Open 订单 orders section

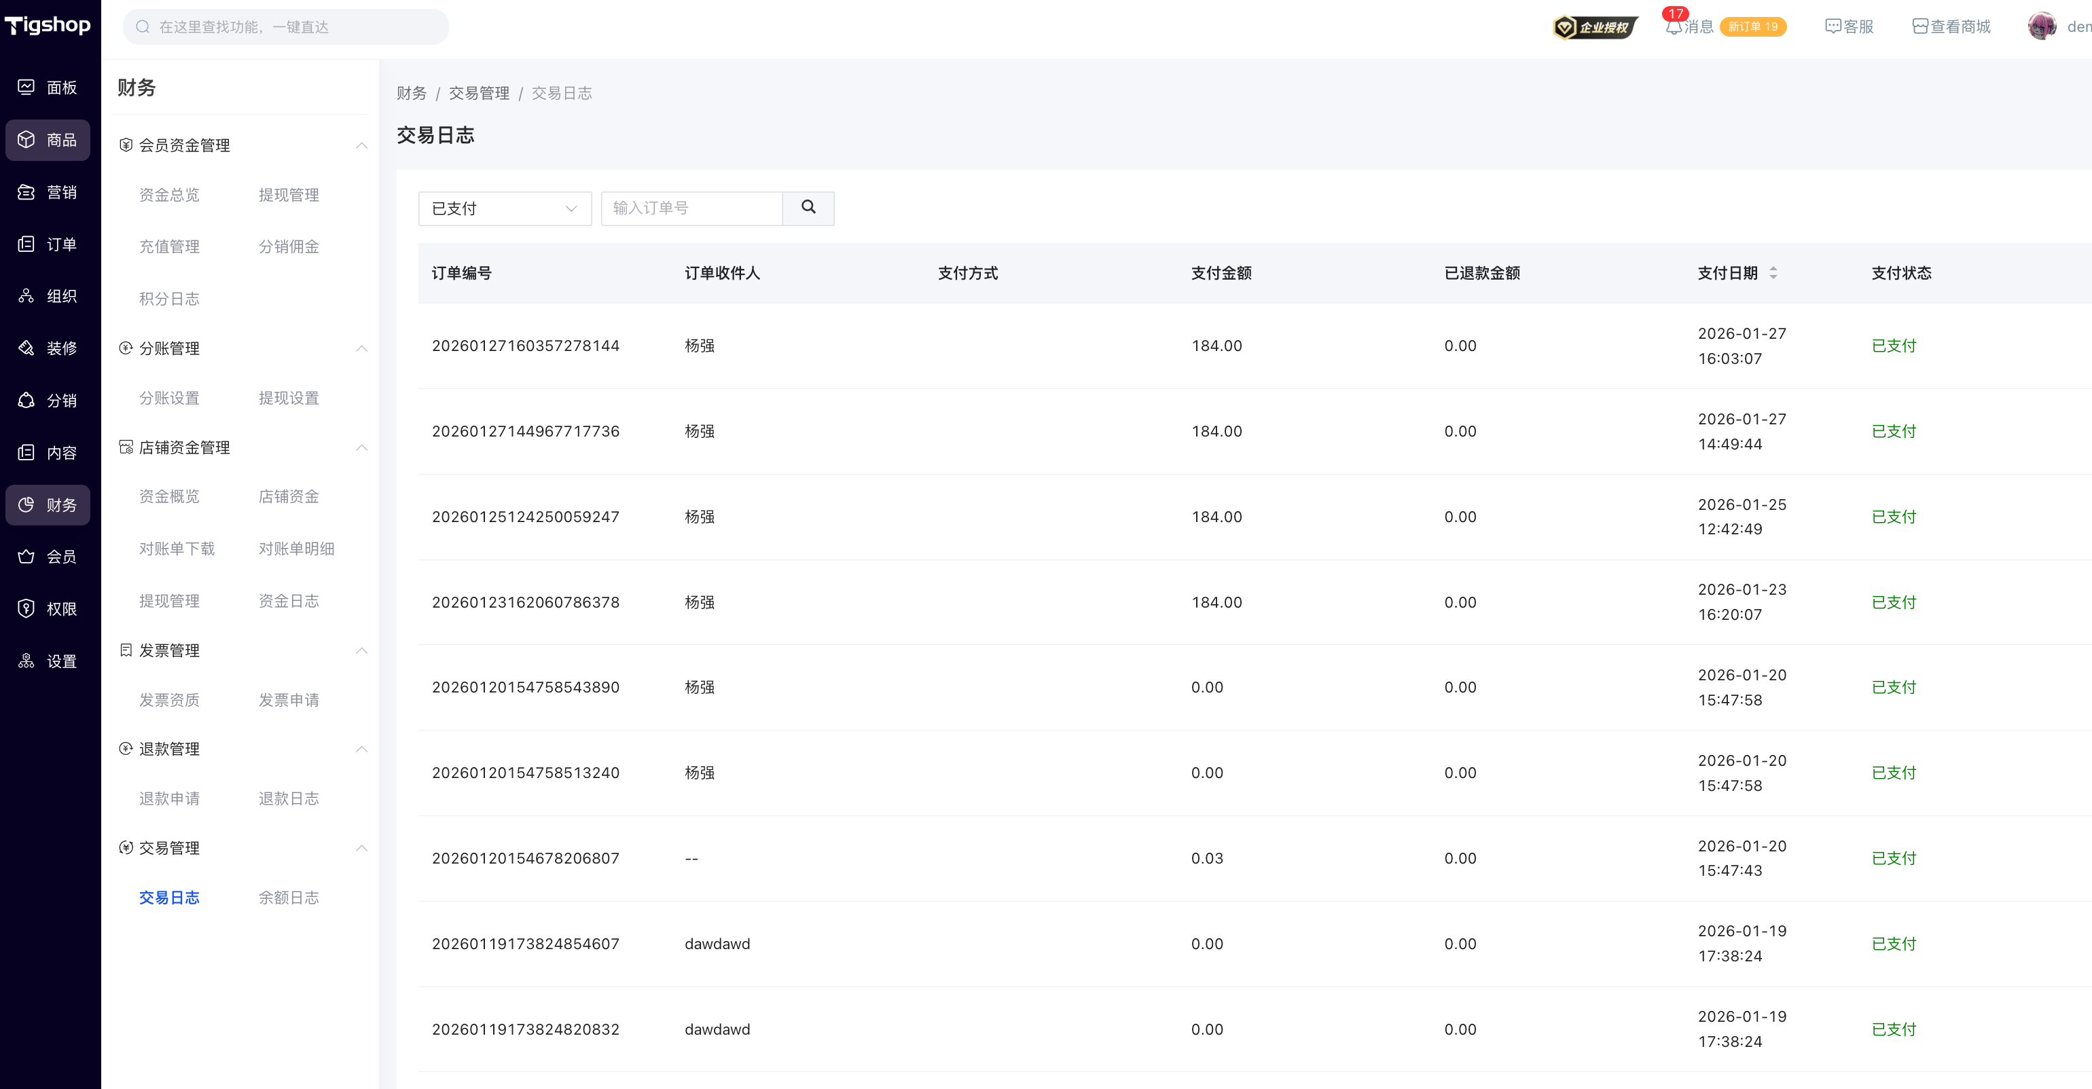click(x=48, y=244)
